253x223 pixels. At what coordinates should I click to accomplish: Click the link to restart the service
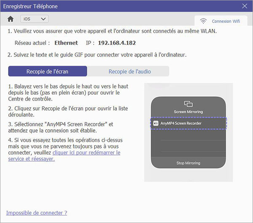pyautogui.click(x=64, y=156)
